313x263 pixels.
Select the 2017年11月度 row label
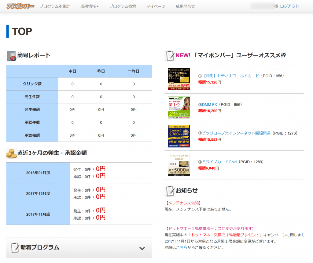(x=38, y=214)
